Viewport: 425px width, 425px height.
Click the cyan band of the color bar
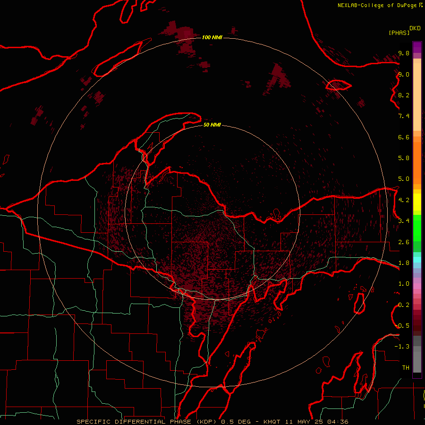[x=417, y=260]
